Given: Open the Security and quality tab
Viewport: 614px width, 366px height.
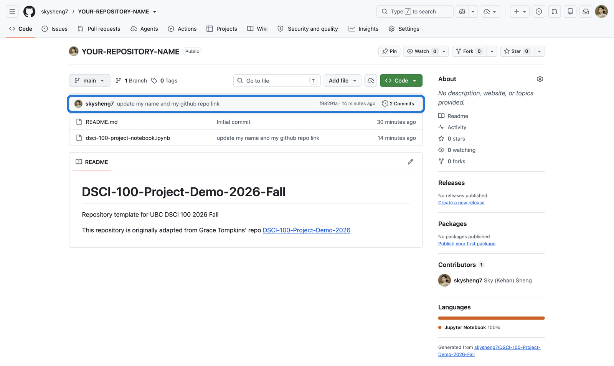Looking at the screenshot, I should tap(308, 29).
